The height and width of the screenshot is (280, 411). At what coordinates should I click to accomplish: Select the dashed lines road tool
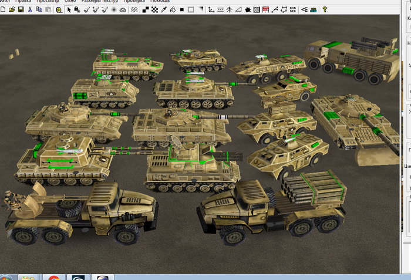(220, 10)
